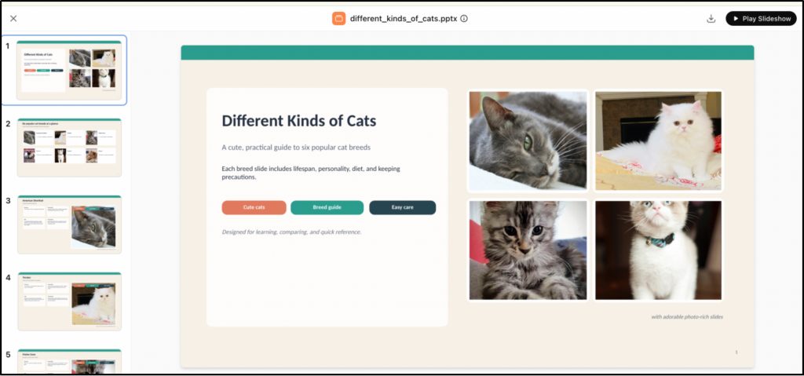Viewport: 804px width, 376px height.
Task: Click the slide page number 1
Action: 736,352
